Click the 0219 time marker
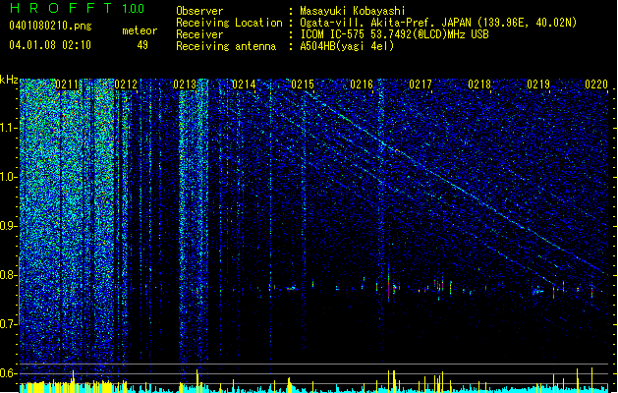This screenshot has width=618, height=393. click(x=538, y=84)
